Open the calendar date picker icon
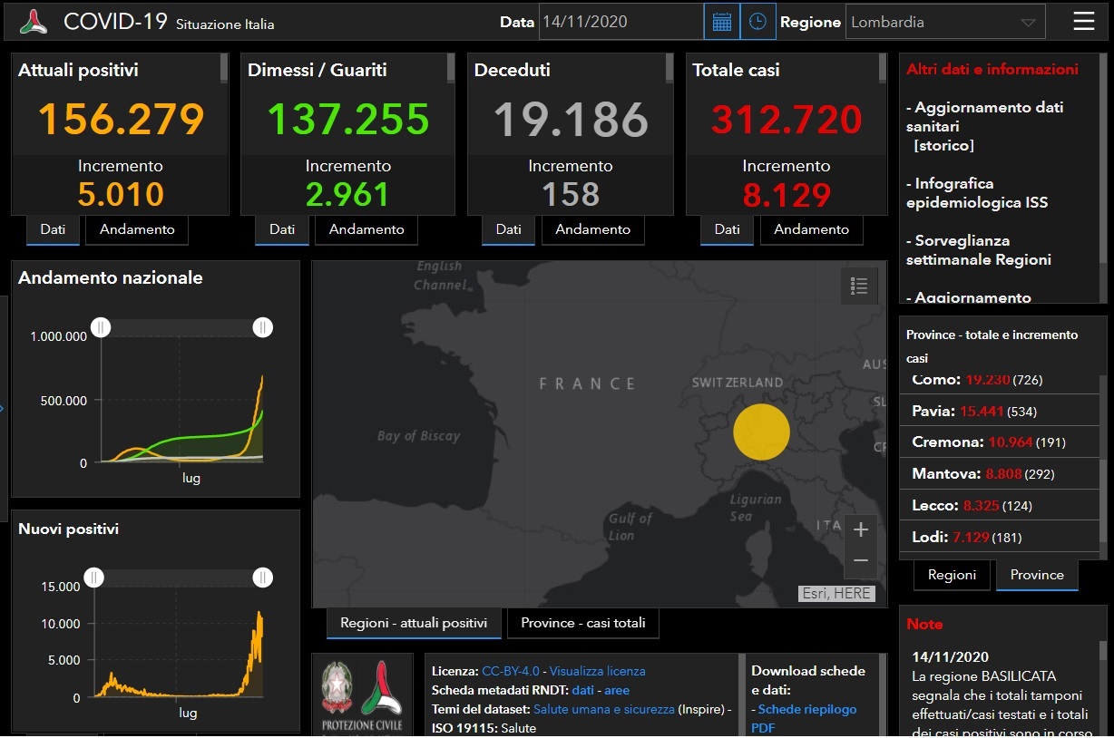Image resolution: width=1114 pixels, height=738 pixels. point(721,22)
